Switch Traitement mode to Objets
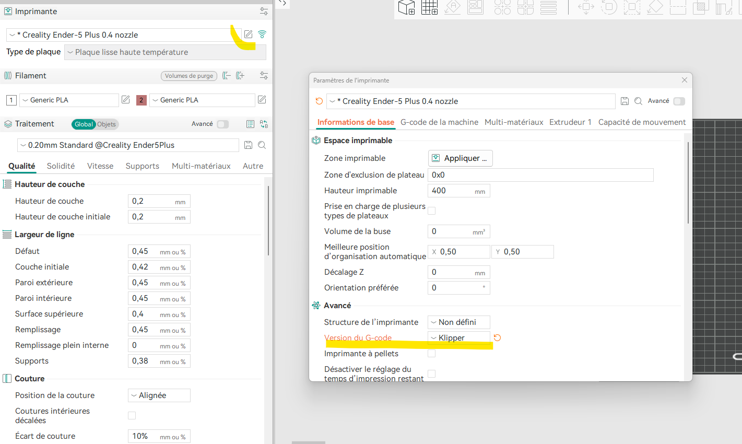The height and width of the screenshot is (444, 742). click(107, 124)
